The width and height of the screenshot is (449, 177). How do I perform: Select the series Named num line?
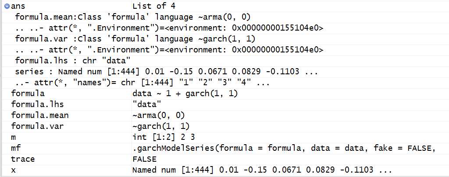(166, 72)
